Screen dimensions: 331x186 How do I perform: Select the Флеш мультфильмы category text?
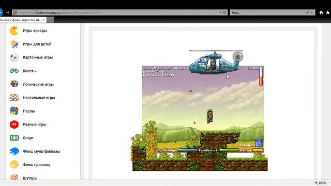(41, 151)
